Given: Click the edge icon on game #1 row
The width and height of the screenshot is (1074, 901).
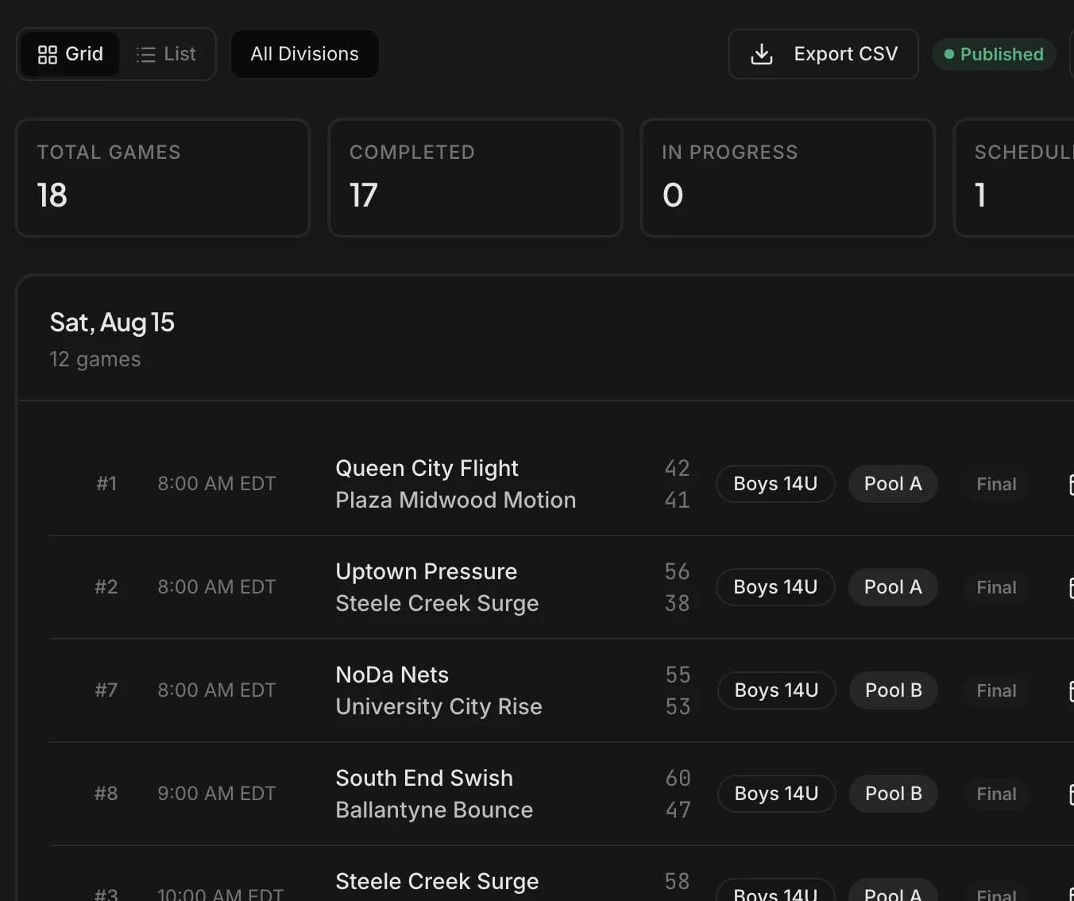Looking at the screenshot, I should click(x=1071, y=484).
